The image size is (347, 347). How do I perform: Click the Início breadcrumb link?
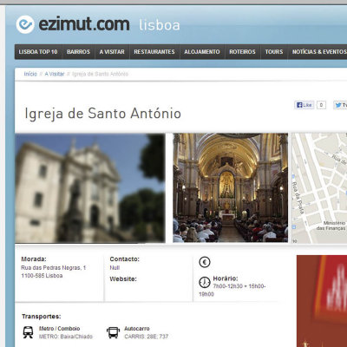30,74
